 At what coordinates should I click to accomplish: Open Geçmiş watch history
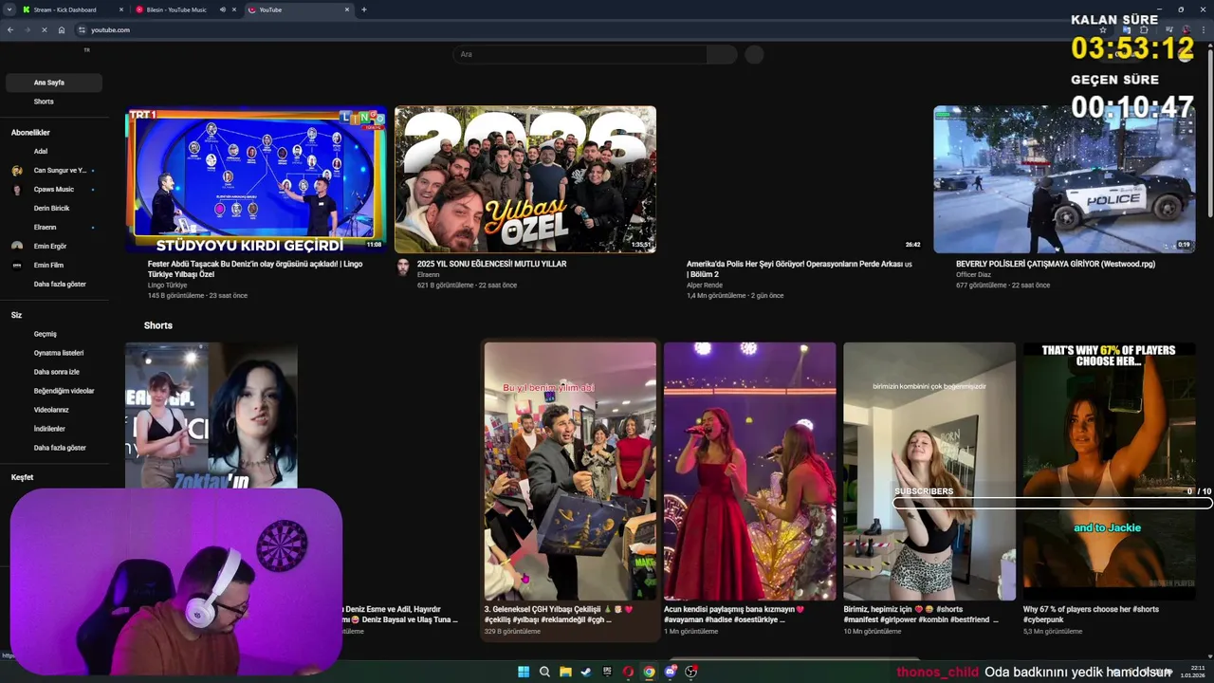(x=46, y=334)
